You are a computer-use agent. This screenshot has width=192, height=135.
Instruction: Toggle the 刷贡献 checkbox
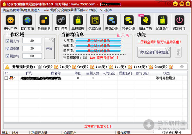coord(7,49)
